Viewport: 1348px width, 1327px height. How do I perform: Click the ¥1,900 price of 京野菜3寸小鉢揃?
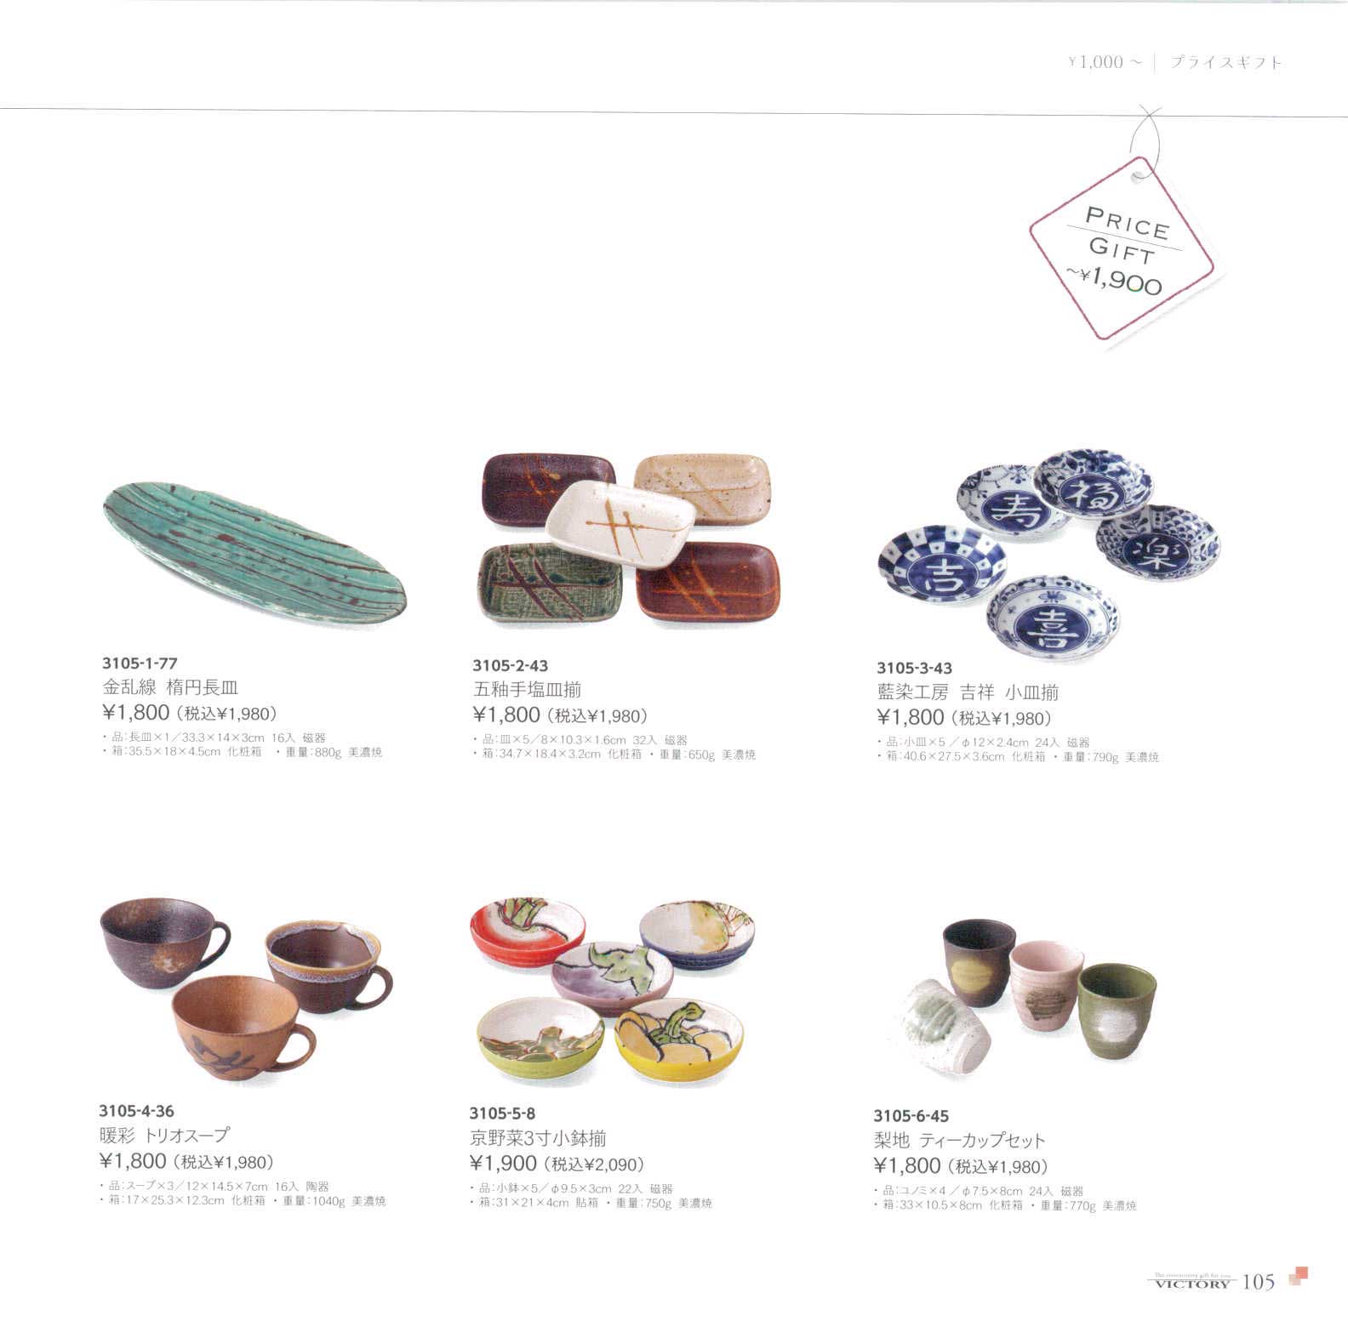pos(504,1164)
